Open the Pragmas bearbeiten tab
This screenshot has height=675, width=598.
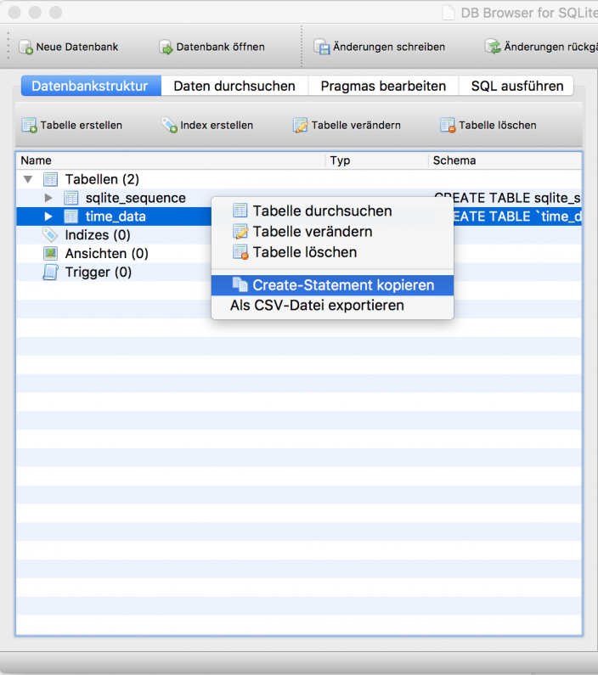click(383, 86)
